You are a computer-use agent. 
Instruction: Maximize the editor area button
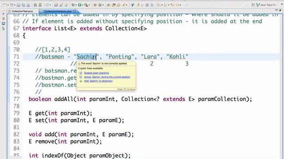click(280, 10)
